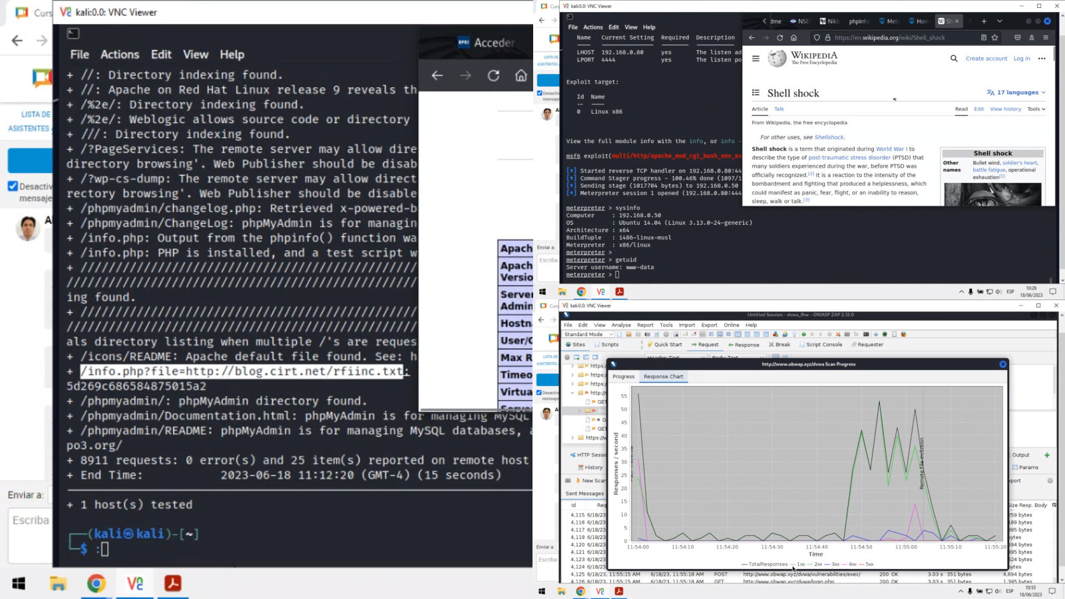Image resolution: width=1065 pixels, height=599 pixels.
Task: Open the Script Console tab in ZAP
Action: coord(820,345)
